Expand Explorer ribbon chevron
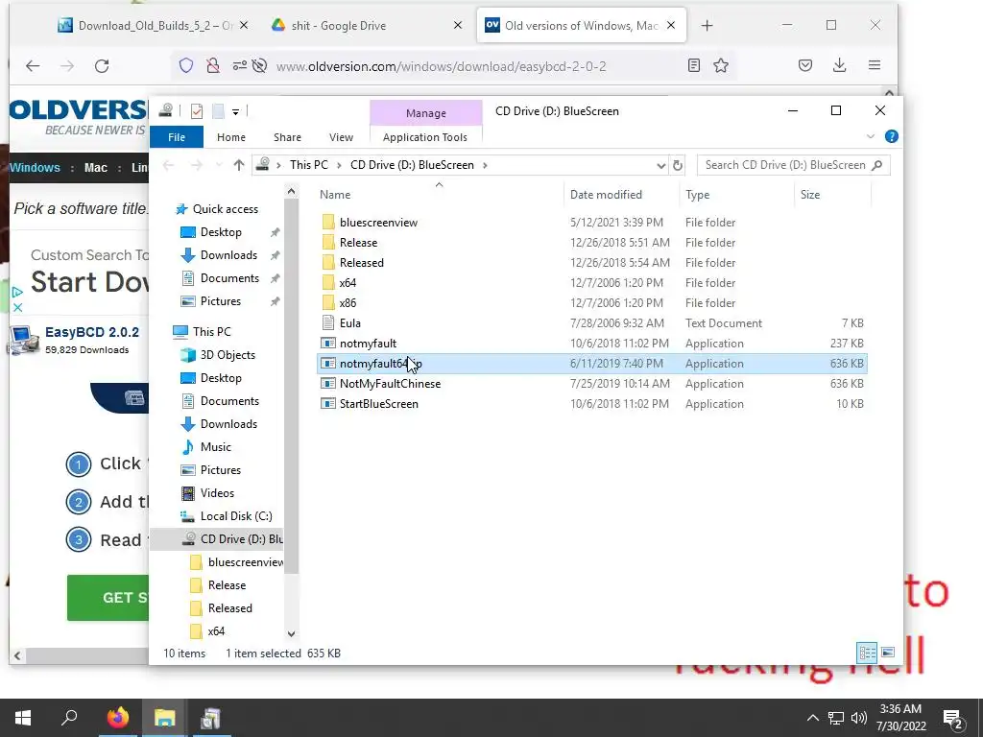983x737 pixels. click(x=870, y=136)
